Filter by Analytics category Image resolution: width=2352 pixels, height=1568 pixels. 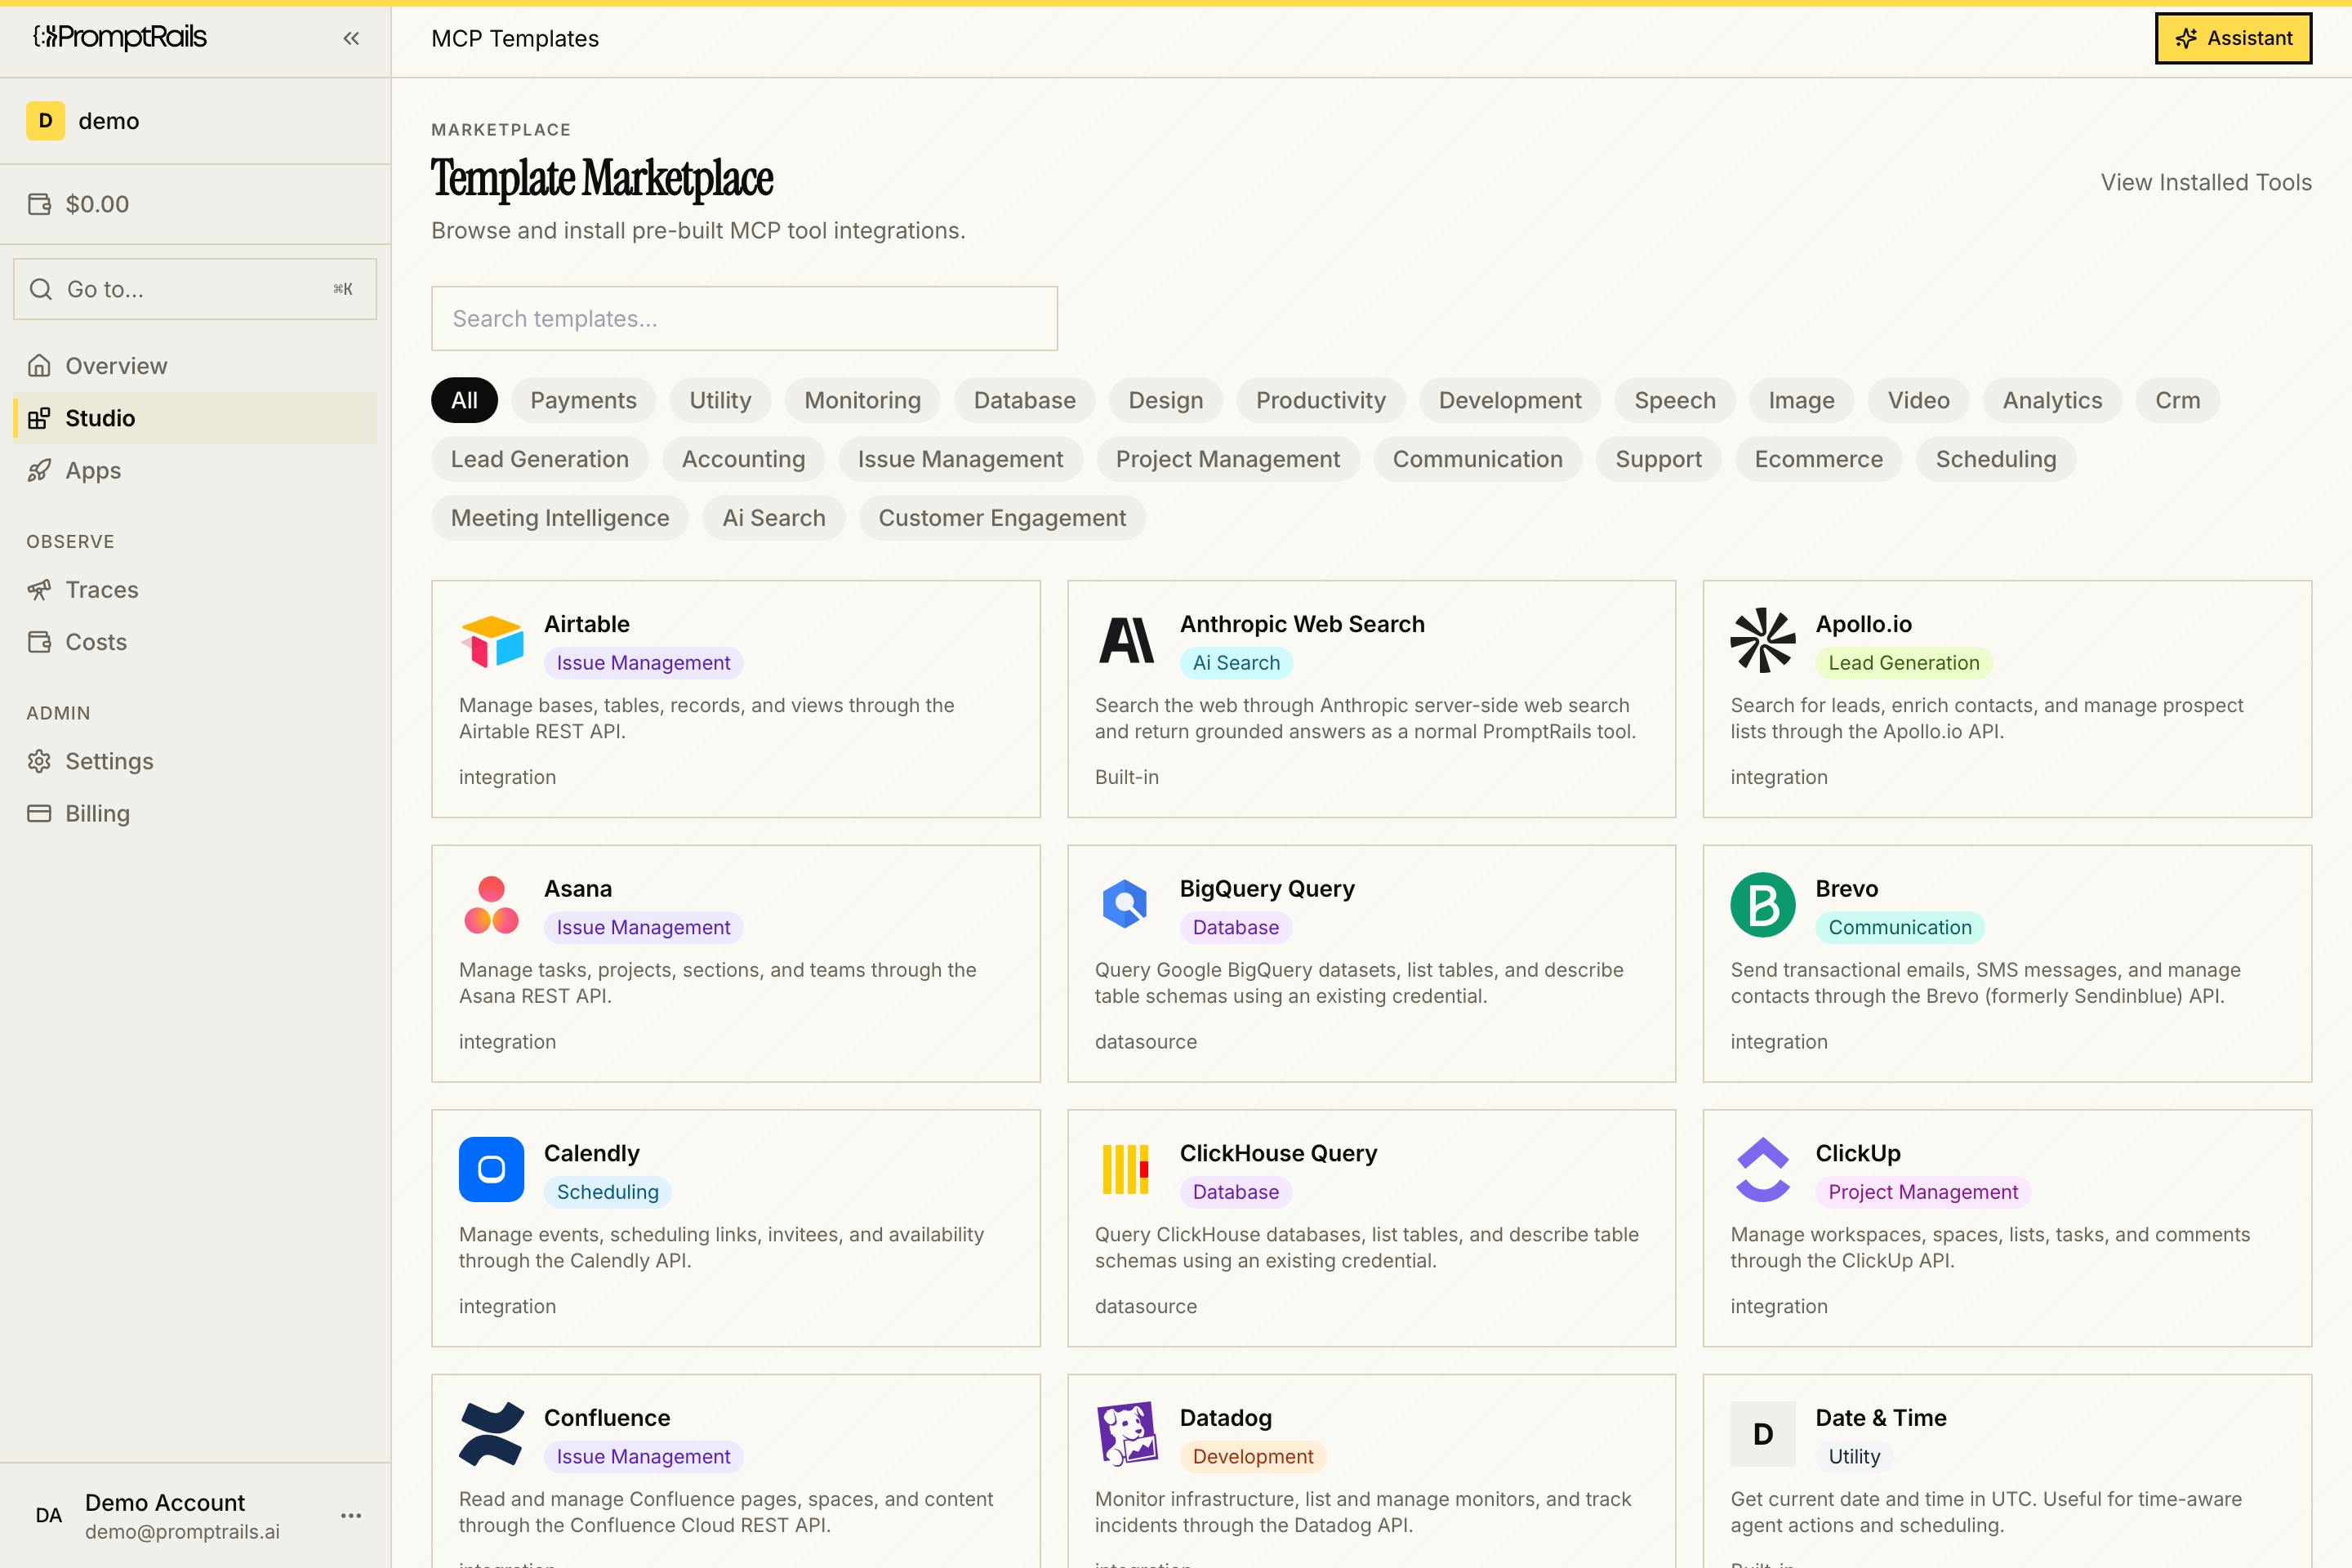coord(2052,400)
